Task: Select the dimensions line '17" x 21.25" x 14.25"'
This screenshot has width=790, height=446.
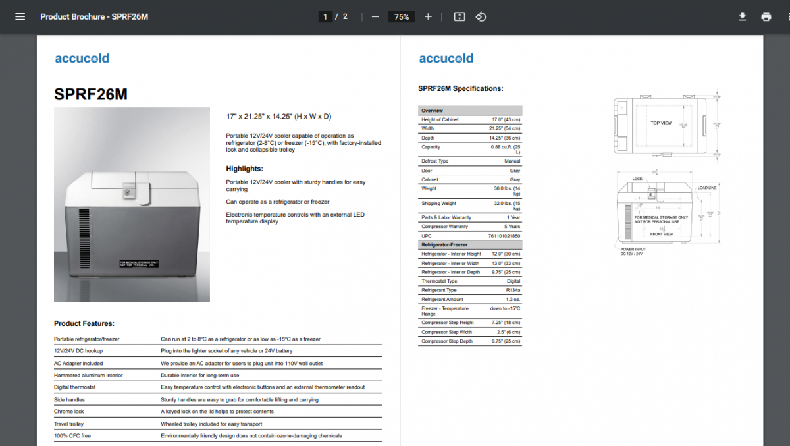Action: 278,117
